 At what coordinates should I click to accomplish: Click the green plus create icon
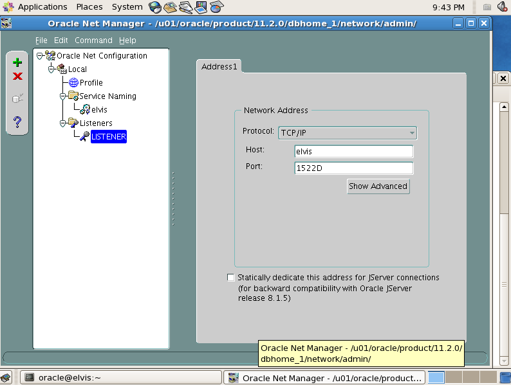pyautogui.click(x=17, y=62)
